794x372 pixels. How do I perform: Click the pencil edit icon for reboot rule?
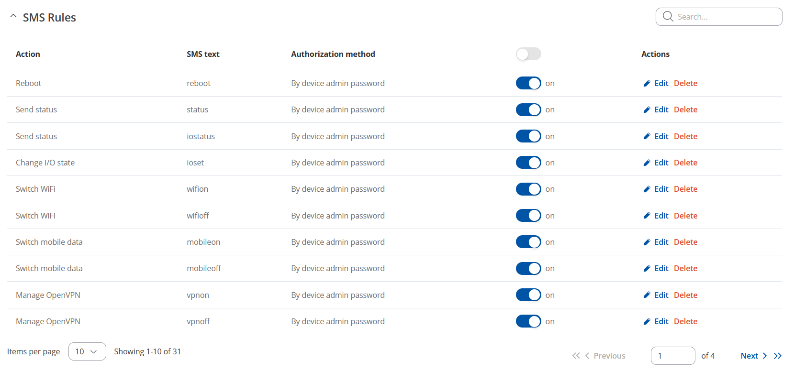click(x=647, y=83)
